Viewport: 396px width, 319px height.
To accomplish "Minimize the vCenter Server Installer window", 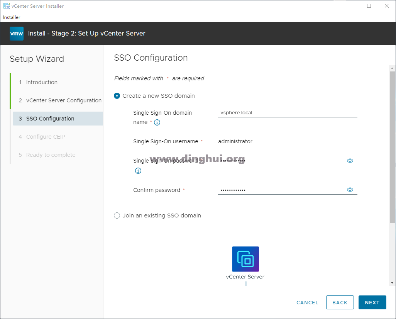I will point(352,6).
